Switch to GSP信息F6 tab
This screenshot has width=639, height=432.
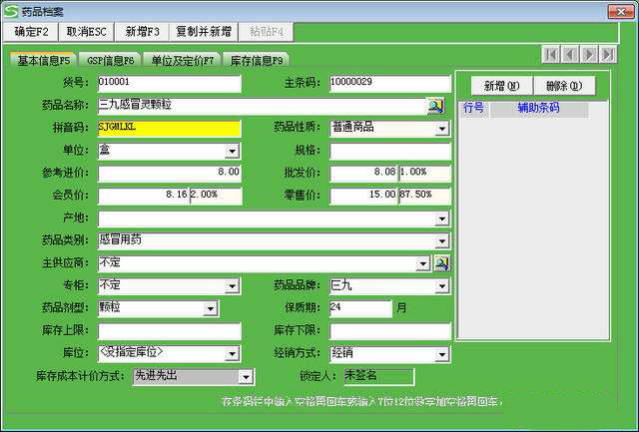point(110,60)
